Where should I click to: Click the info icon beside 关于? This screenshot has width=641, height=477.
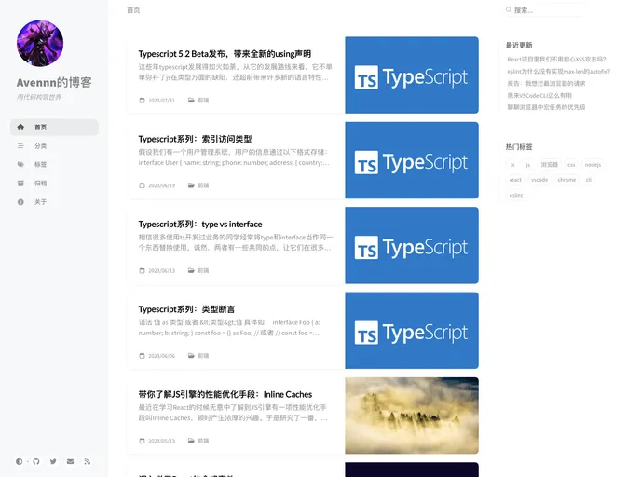(x=20, y=202)
